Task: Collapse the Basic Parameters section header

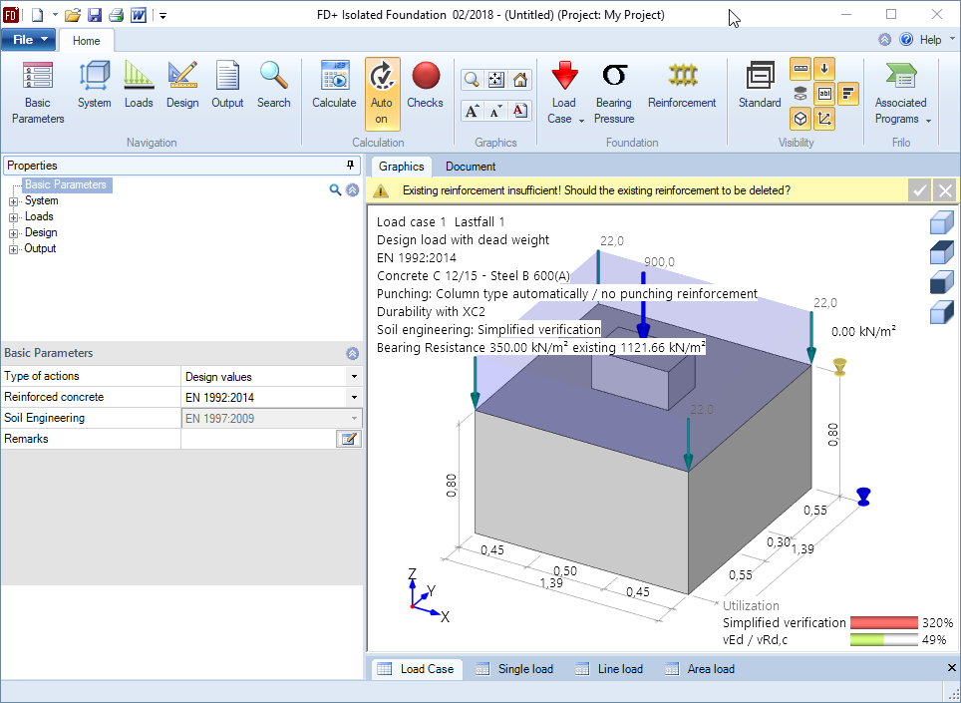Action: (353, 353)
